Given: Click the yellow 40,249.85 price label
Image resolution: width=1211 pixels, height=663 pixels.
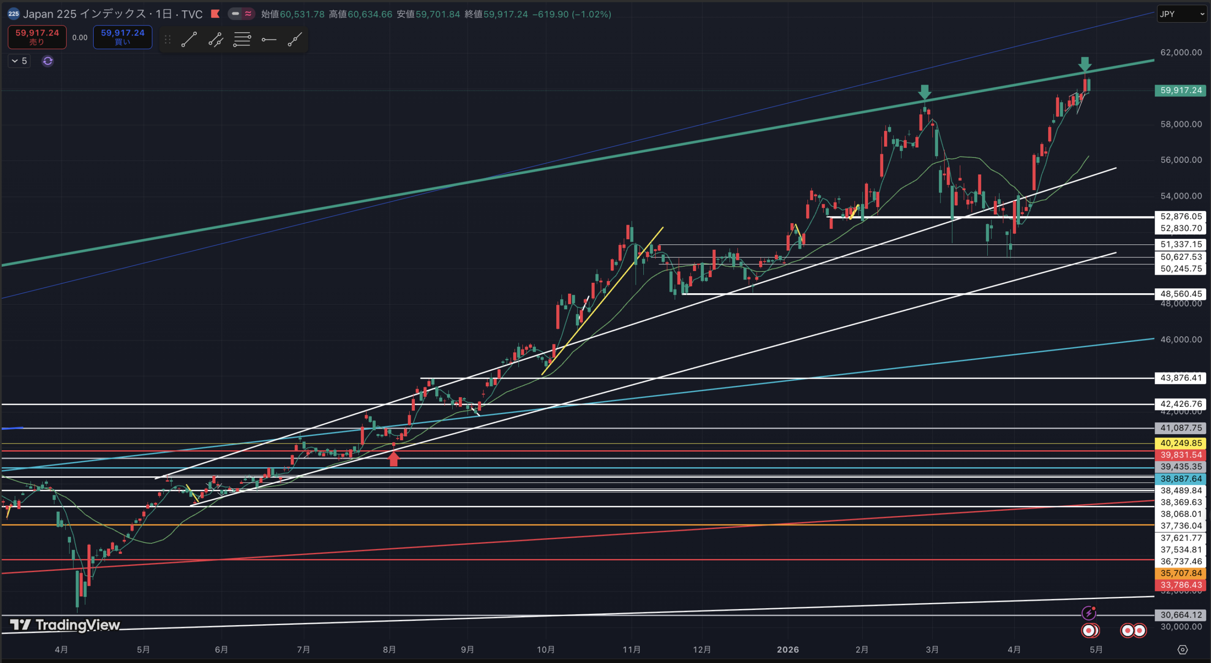Looking at the screenshot, I should tap(1181, 443).
